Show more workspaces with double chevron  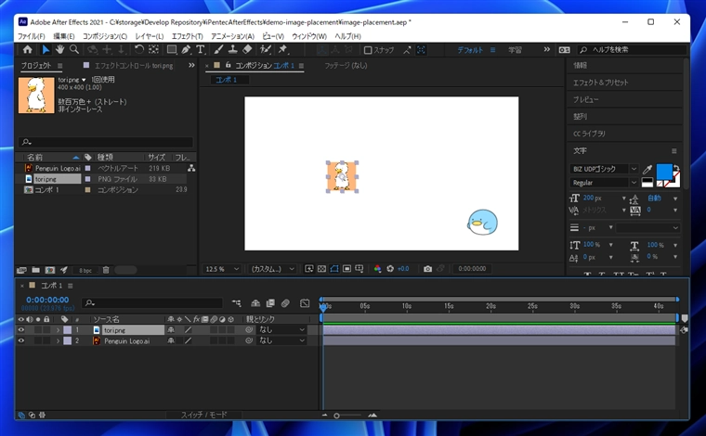546,49
